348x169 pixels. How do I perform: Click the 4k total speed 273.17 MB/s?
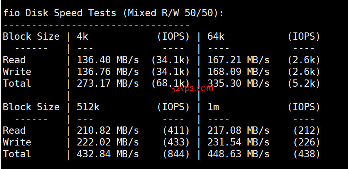tap(108, 83)
